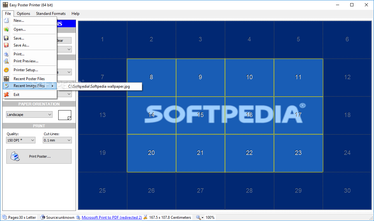Image resolution: width=374 pixels, height=221 pixels.
Task: Click the Open folder icon in File menu
Action: tap(6, 29)
